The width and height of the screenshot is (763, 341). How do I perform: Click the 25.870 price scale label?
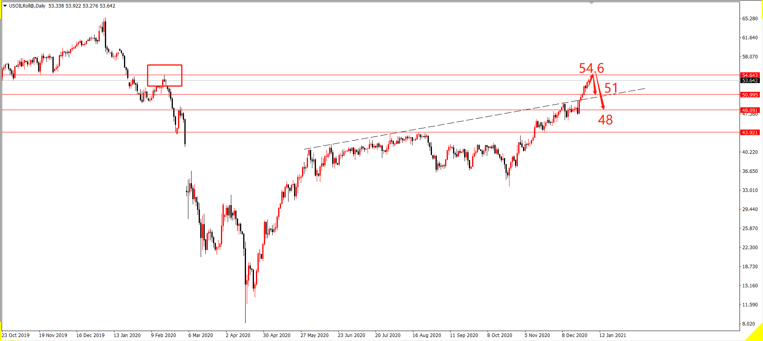coord(750,229)
